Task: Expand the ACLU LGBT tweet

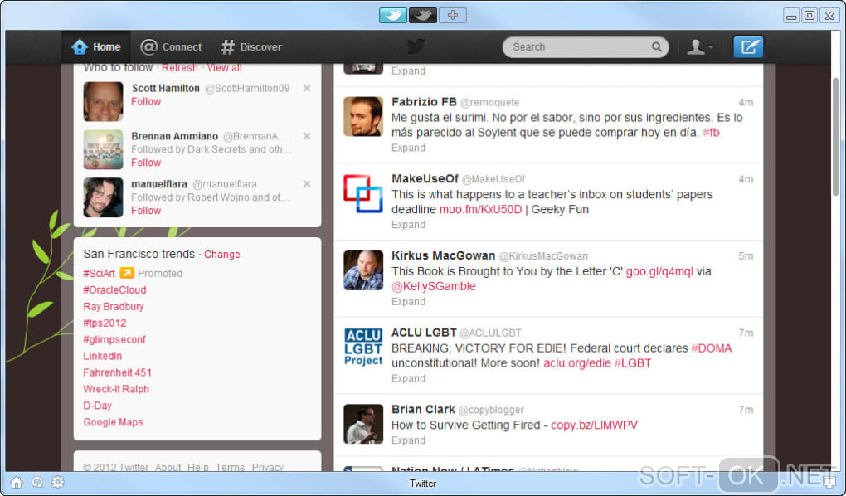Action: tap(408, 378)
